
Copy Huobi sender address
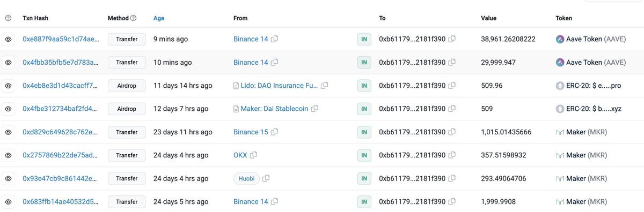coord(266,178)
